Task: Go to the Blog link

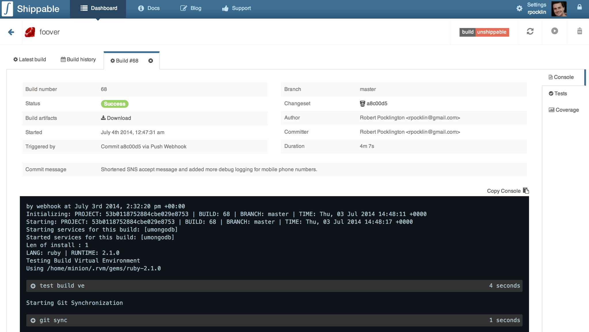Action: pyautogui.click(x=191, y=8)
